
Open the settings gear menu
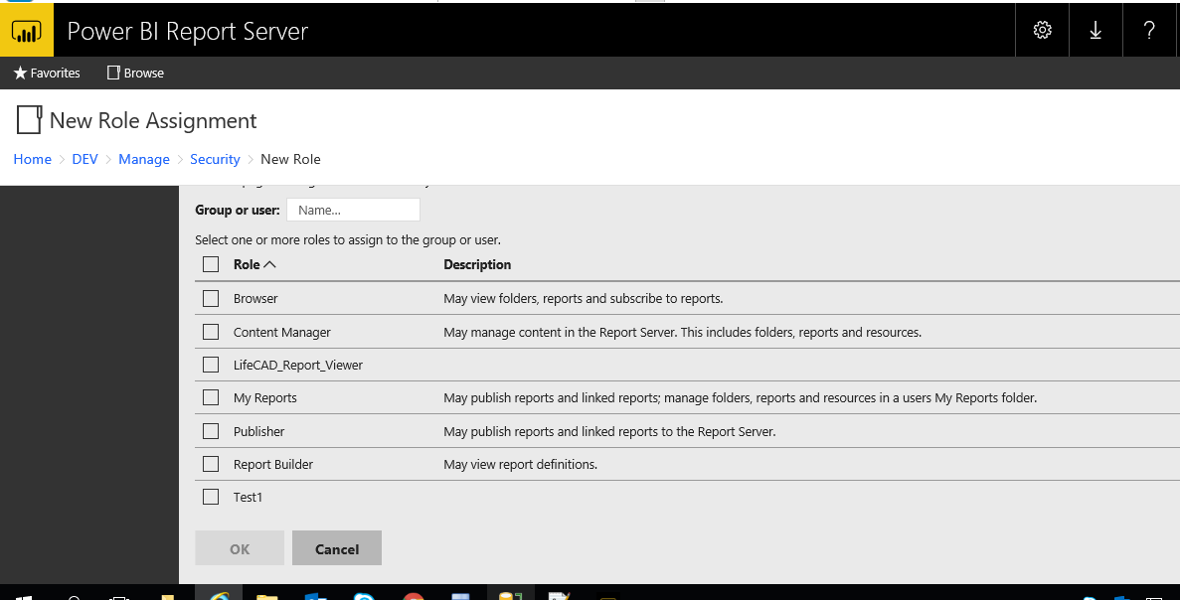[x=1042, y=30]
